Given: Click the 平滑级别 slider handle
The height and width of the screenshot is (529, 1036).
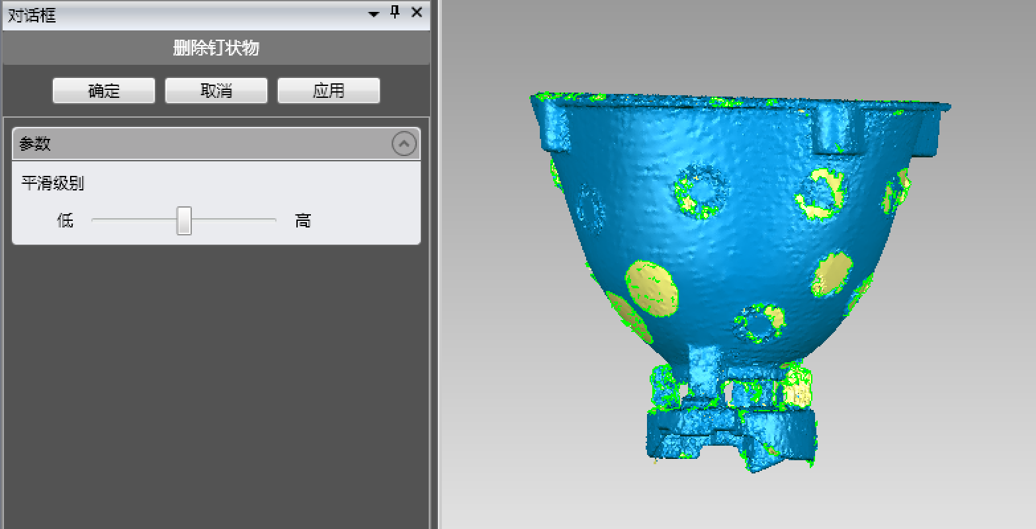Looking at the screenshot, I should pyautogui.click(x=184, y=220).
